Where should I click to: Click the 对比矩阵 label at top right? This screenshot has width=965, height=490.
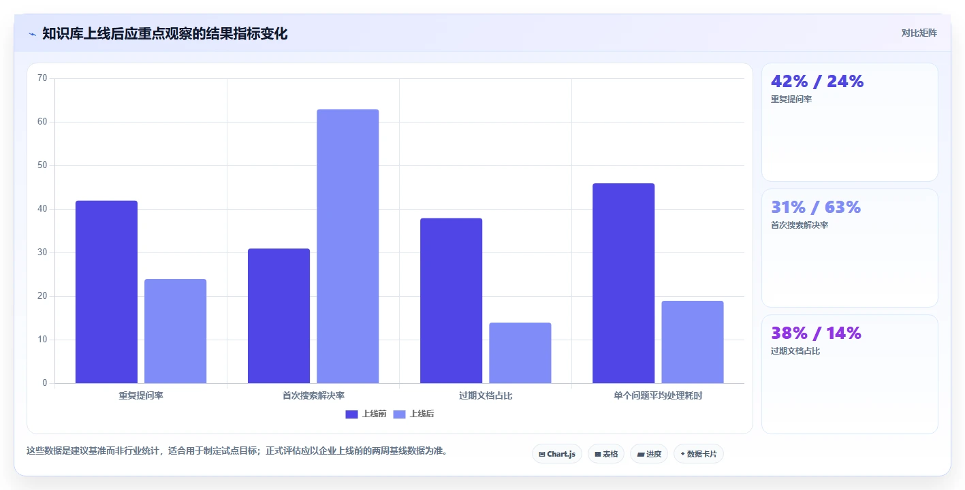pos(919,33)
